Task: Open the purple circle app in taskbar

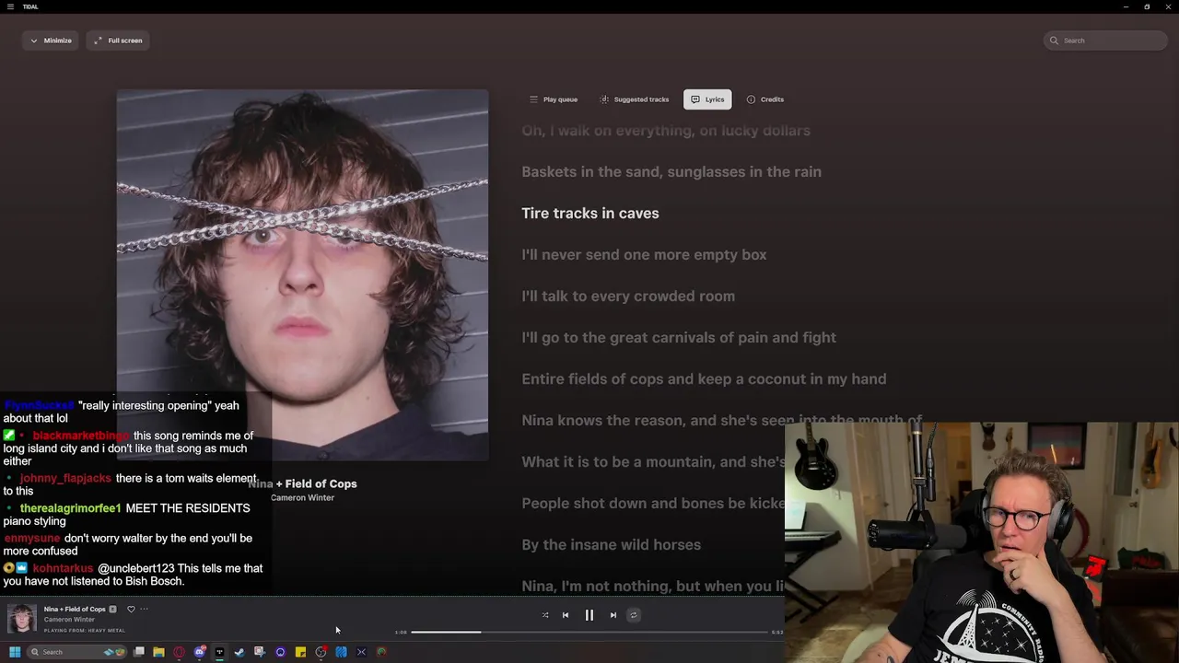Action: tap(280, 652)
